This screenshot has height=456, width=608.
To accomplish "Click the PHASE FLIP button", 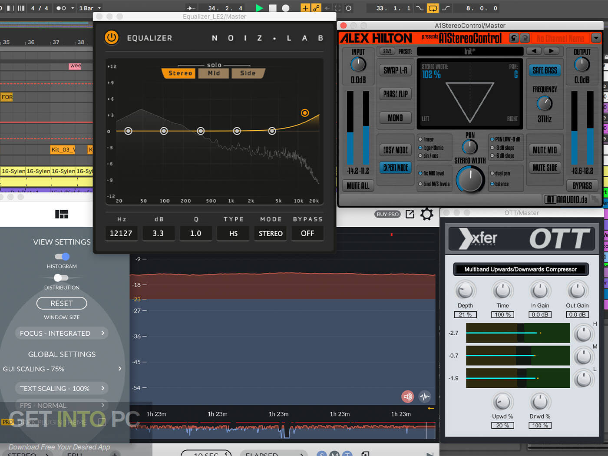I will click(395, 94).
